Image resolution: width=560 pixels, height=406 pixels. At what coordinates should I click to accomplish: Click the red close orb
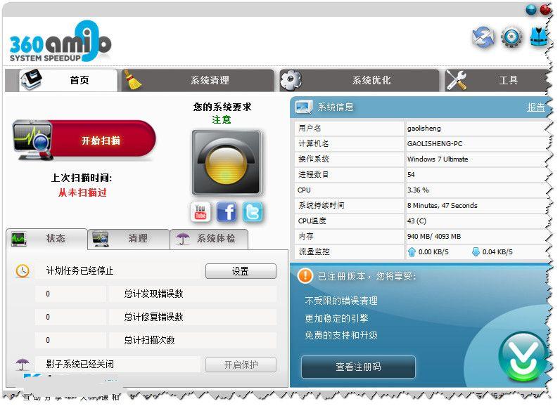pyautogui.click(x=546, y=9)
